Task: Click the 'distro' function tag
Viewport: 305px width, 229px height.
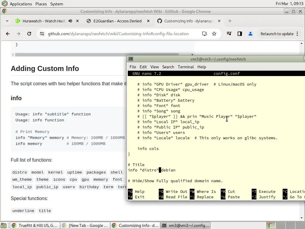Action: (x=20, y=172)
